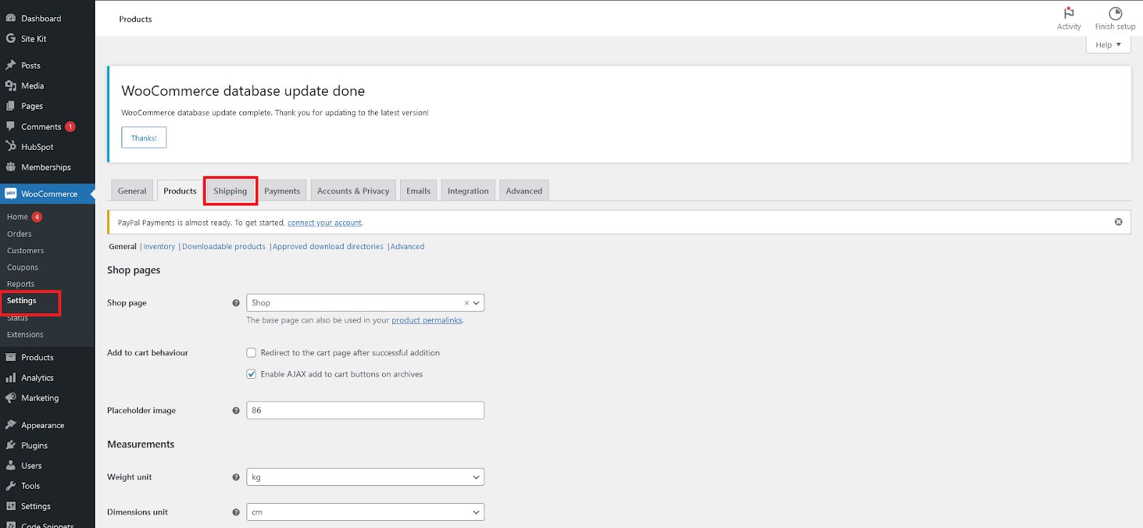The height and width of the screenshot is (528, 1143).
Task: Click help tooltip icon beside Dimensions unit
Action: coord(236,512)
